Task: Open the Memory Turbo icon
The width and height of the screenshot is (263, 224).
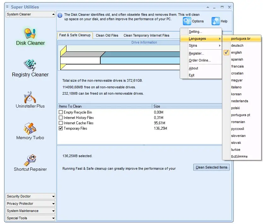Action: (30, 128)
